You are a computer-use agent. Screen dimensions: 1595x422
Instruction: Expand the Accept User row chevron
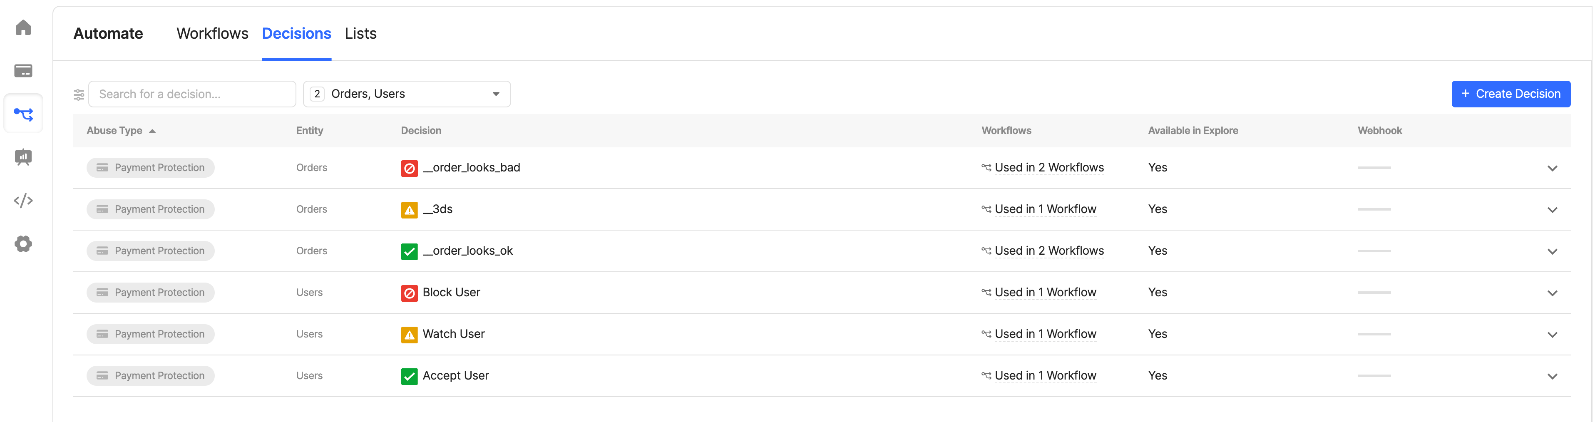point(1552,376)
